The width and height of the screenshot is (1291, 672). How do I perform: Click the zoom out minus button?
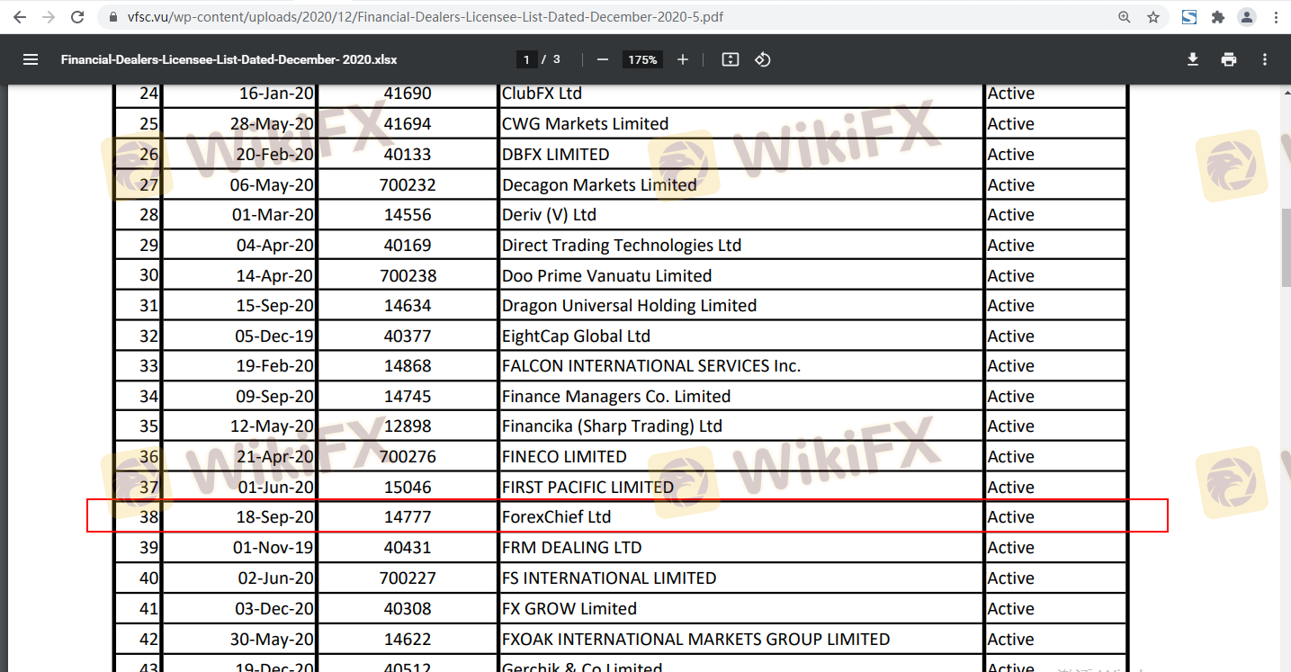(x=603, y=59)
